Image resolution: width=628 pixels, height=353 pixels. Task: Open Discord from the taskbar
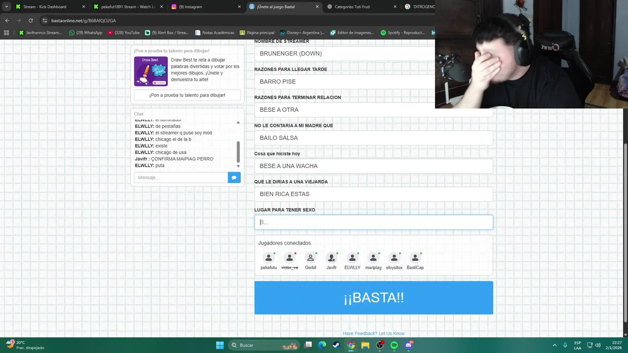pos(409,345)
